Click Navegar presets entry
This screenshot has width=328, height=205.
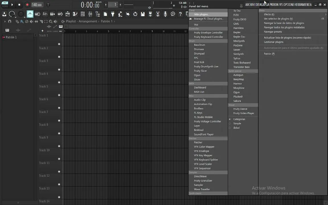(273, 32)
